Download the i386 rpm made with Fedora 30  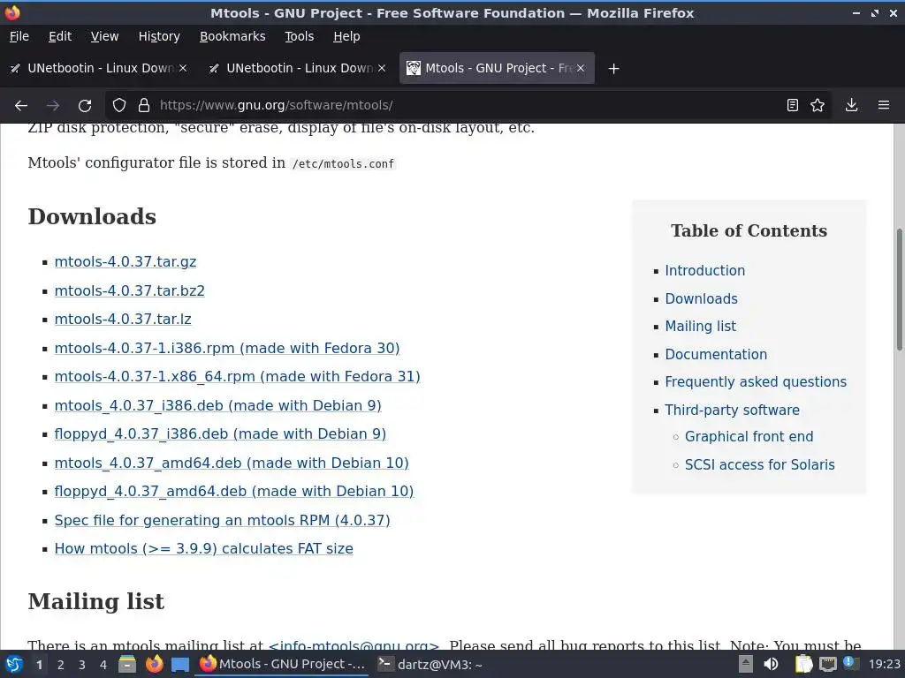(x=227, y=348)
